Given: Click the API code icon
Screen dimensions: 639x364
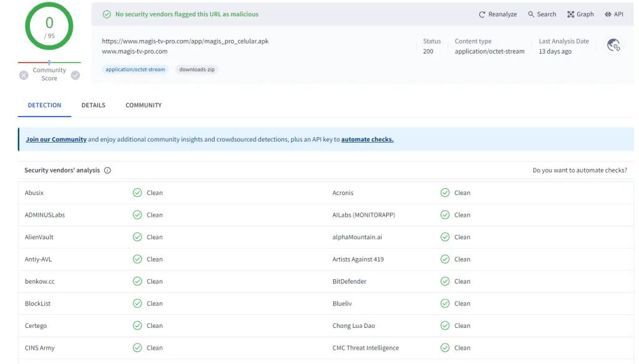Looking at the screenshot, I should pyautogui.click(x=608, y=14).
